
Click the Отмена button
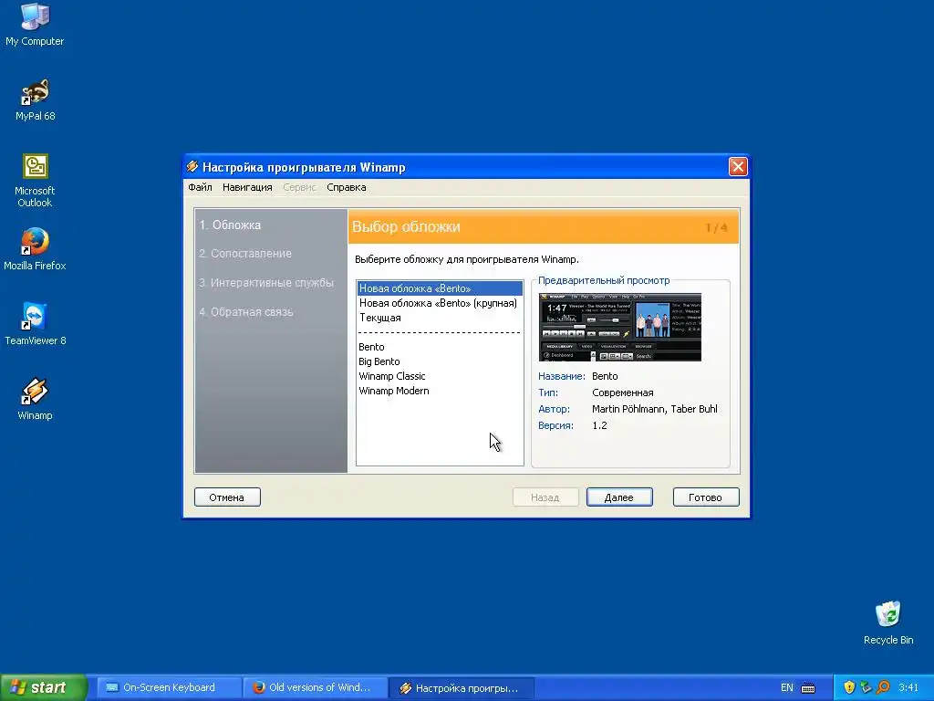227,497
